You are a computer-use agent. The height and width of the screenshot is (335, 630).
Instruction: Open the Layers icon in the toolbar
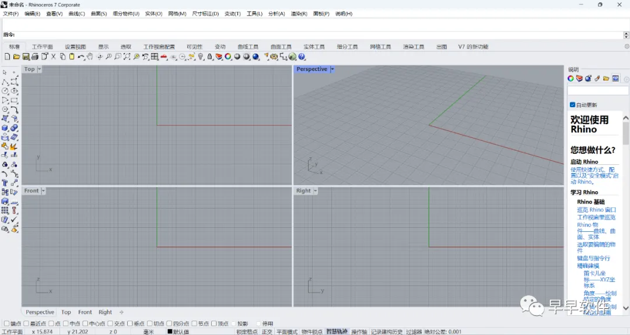coord(219,57)
